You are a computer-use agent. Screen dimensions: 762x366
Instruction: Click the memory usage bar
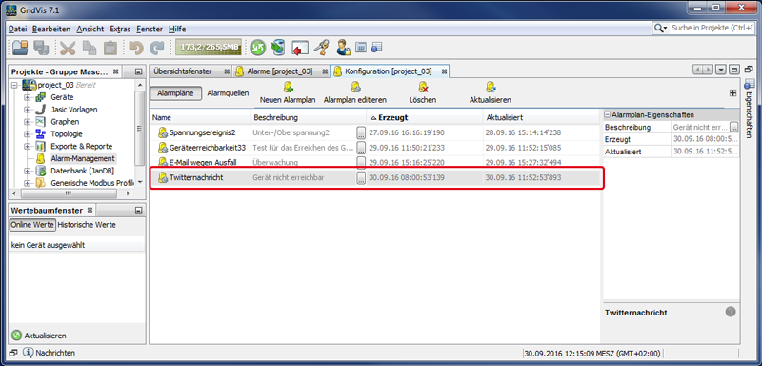[x=208, y=48]
